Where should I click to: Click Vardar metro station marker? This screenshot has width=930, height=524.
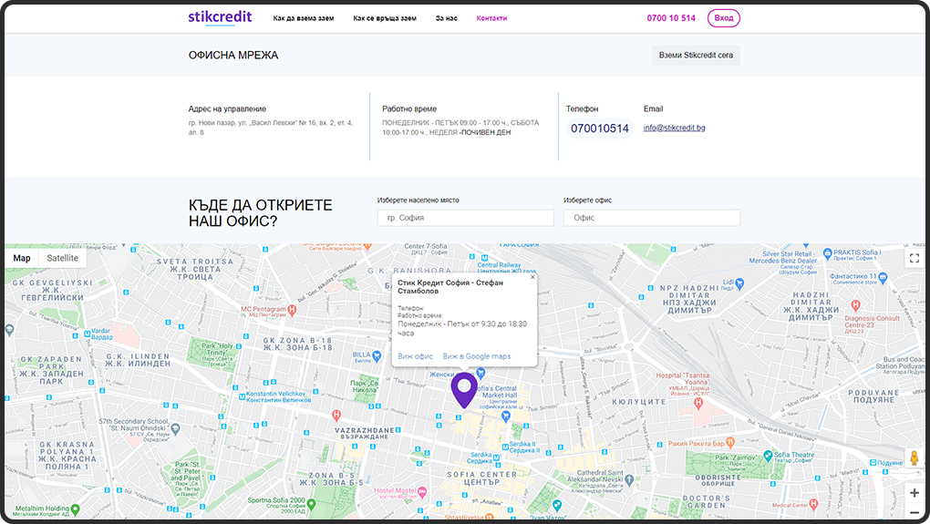(88, 334)
